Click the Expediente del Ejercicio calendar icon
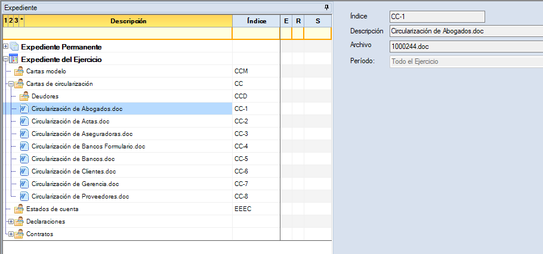543x254 pixels. click(x=14, y=59)
